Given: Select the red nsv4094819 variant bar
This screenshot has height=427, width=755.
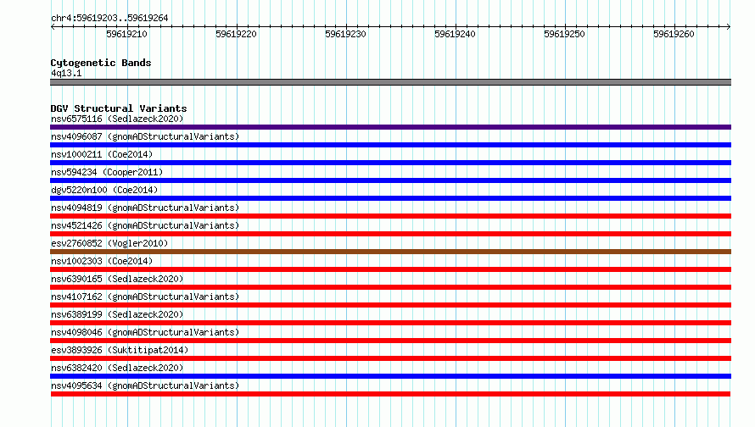Looking at the screenshot, I should tap(390, 216).
